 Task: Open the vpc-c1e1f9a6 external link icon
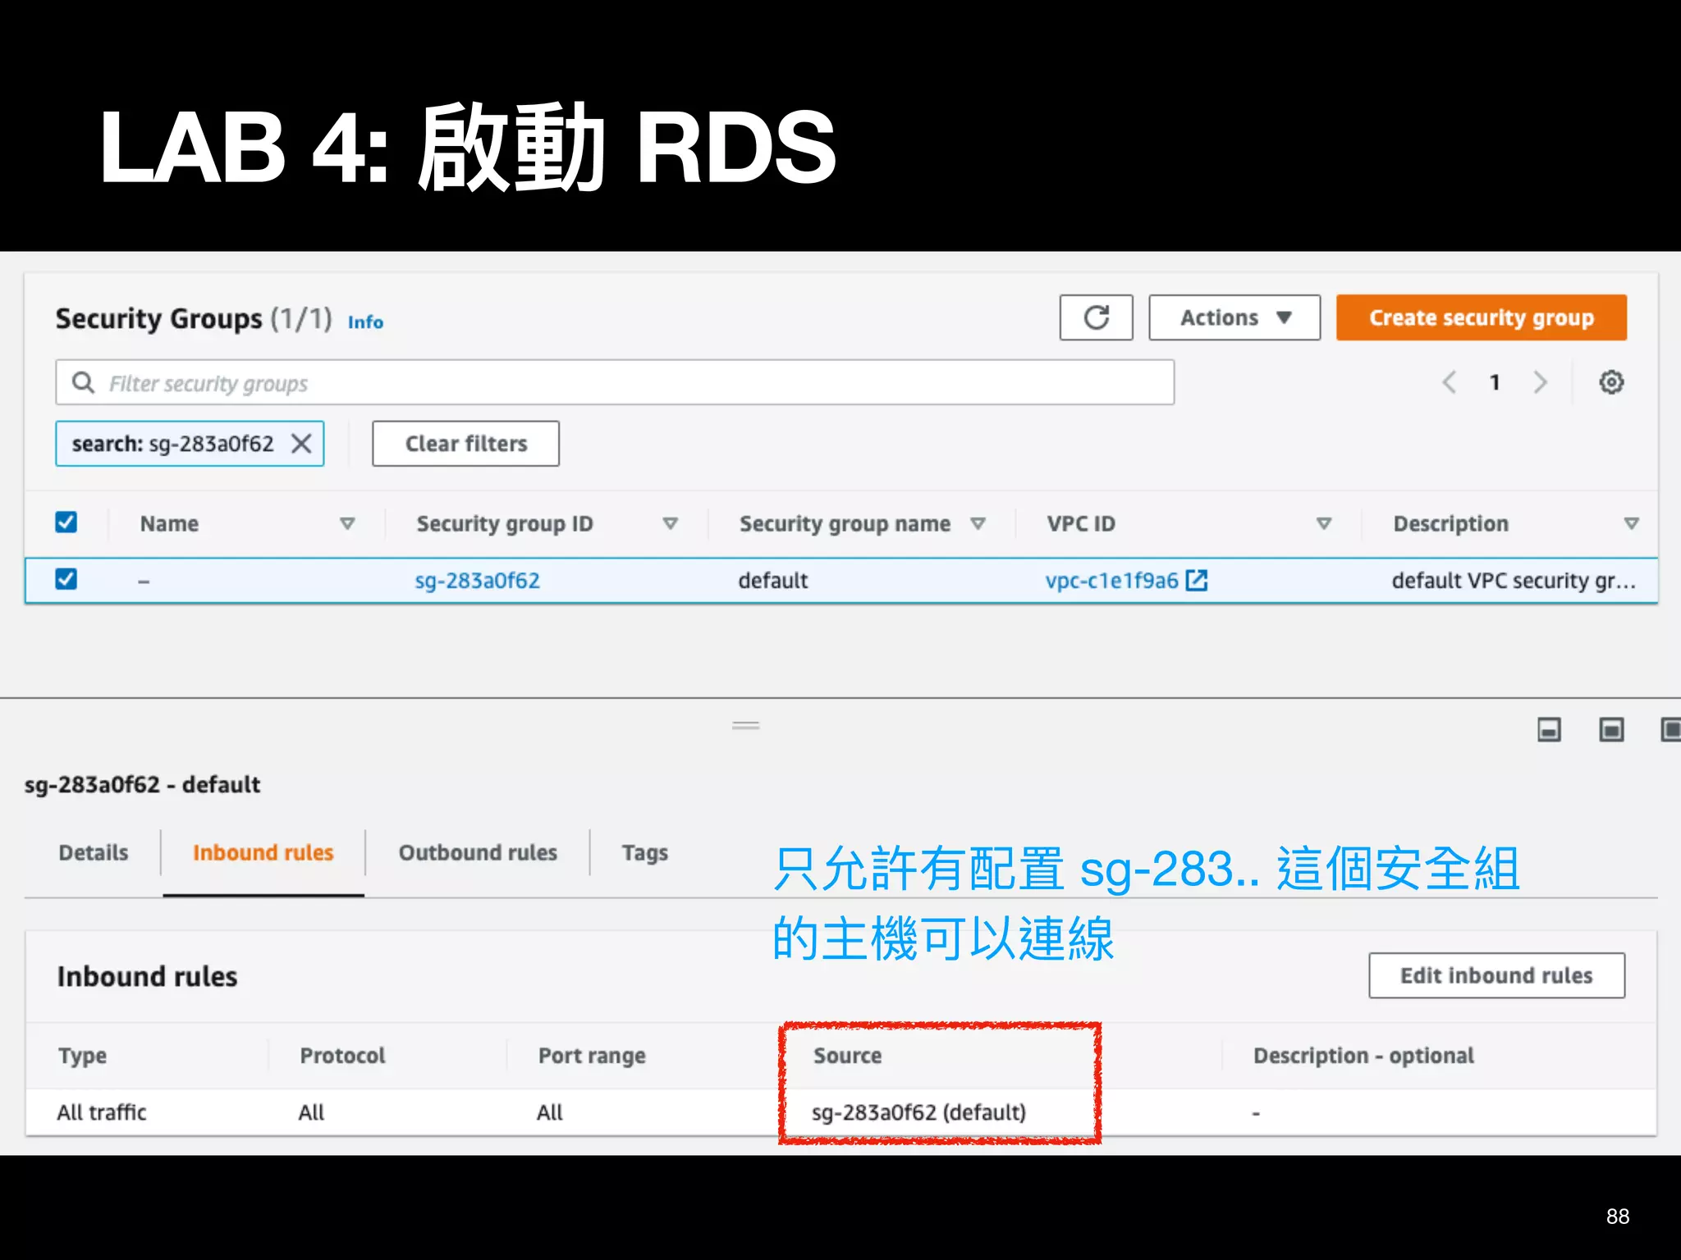(1198, 581)
